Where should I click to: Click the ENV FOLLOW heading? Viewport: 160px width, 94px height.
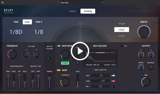pyautogui.click(x=100, y=46)
